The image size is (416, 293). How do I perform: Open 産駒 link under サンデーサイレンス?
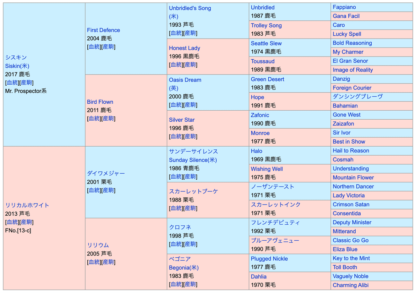point(190,177)
